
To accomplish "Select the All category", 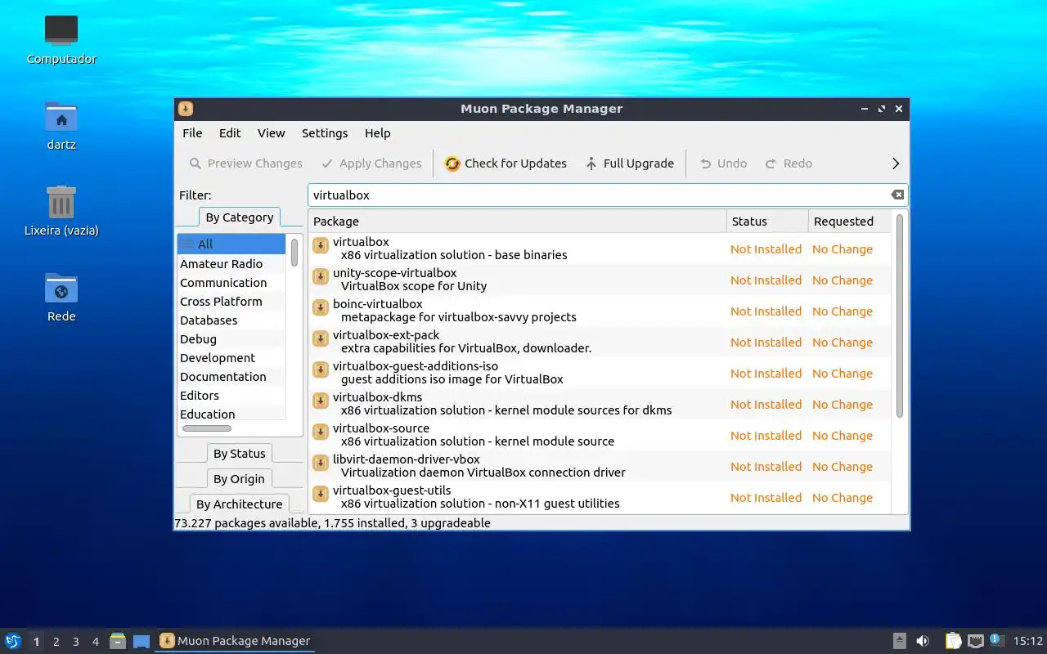I will [231, 244].
